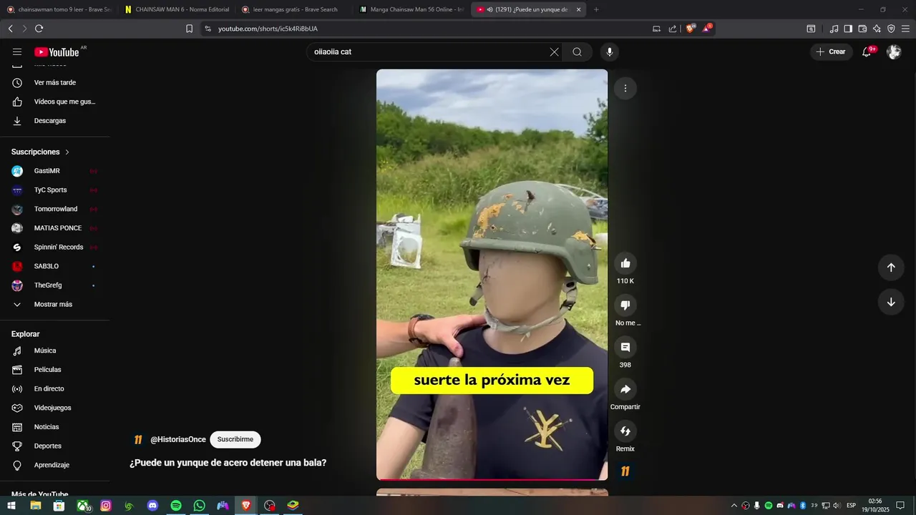Open Brave main hamburger menu
Screen dimensions: 916x515
coord(906,29)
